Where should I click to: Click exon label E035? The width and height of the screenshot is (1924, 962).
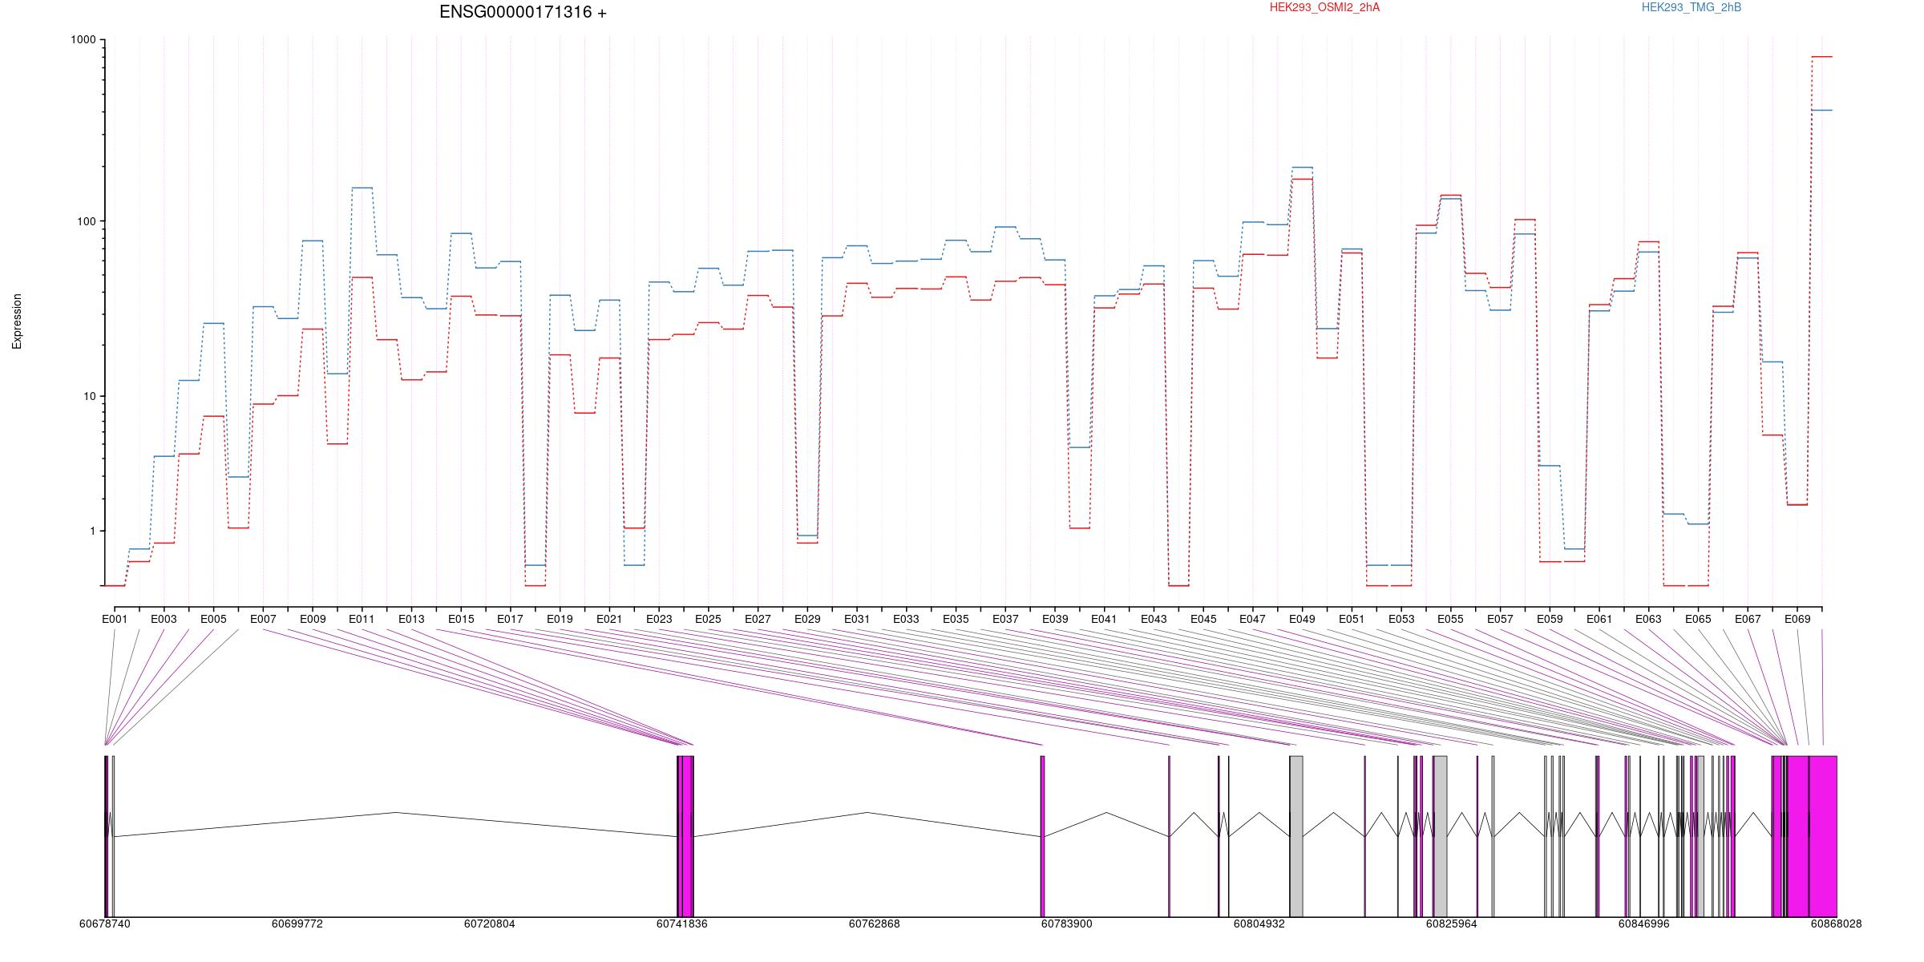click(x=956, y=619)
